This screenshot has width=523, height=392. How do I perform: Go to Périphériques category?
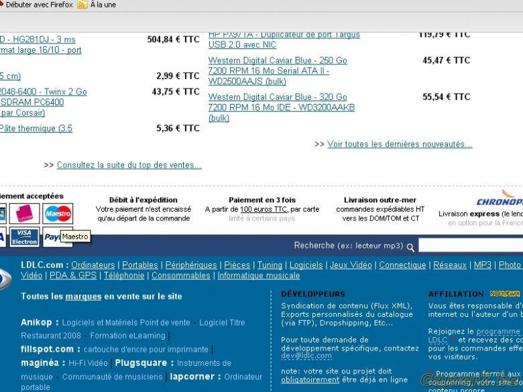[191, 265]
